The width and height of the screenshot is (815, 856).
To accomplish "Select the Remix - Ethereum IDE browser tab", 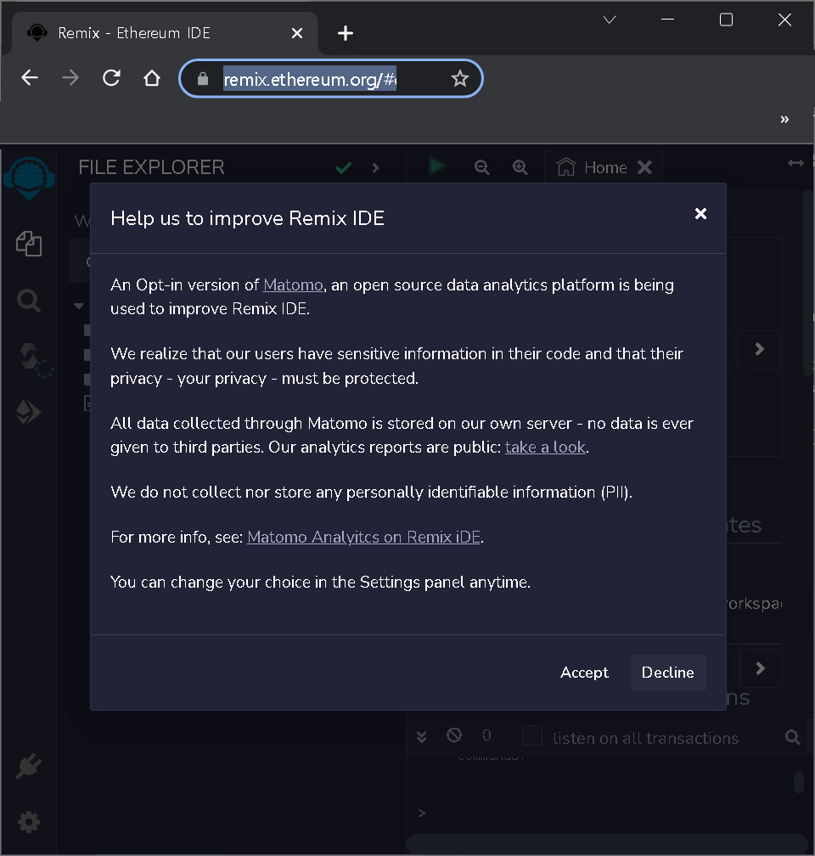I will (165, 33).
